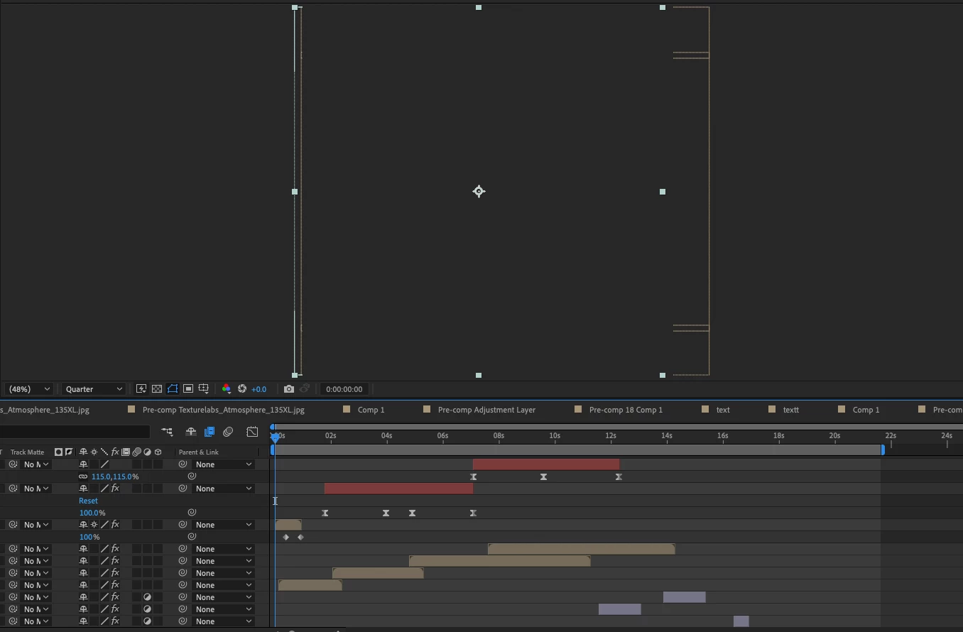Click the pick whip spiral on the 115.0 scale row
Image resolution: width=963 pixels, height=632 pixels.
point(192,476)
